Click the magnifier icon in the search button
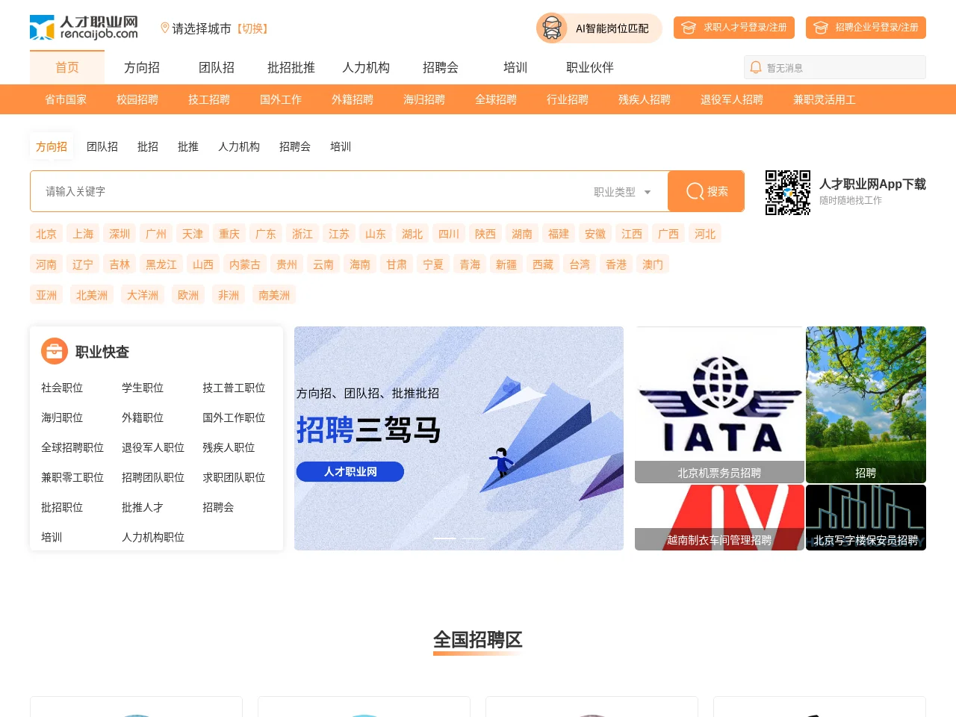Image resolution: width=956 pixels, height=717 pixels. [x=695, y=191]
